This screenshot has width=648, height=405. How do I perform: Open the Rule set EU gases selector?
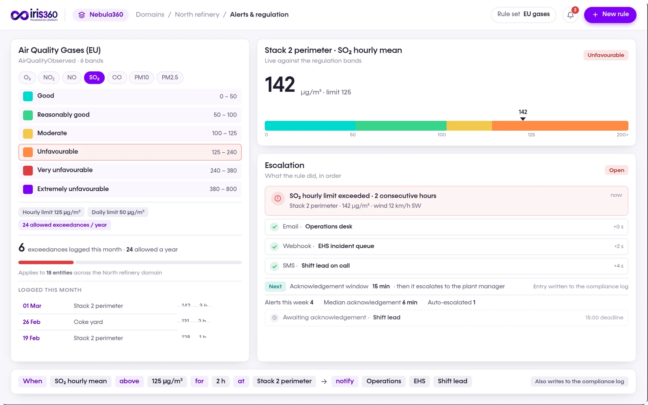coord(523,15)
